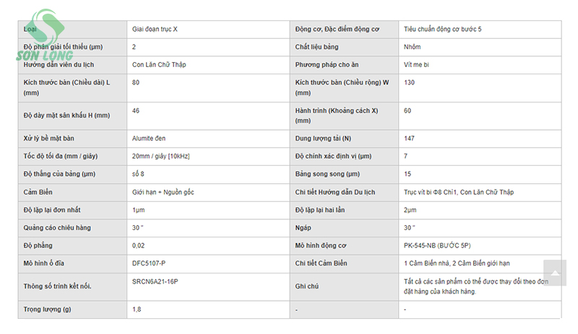Click the 'Giai đoạn trục X' cell
The image size is (578, 334).
click(208, 30)
